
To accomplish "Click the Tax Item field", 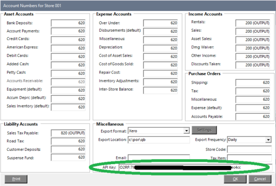I will [x=249, y=158].
